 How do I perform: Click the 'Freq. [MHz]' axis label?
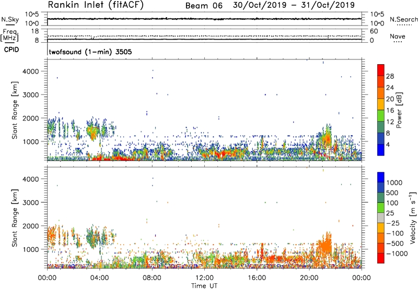pos(9,35)
